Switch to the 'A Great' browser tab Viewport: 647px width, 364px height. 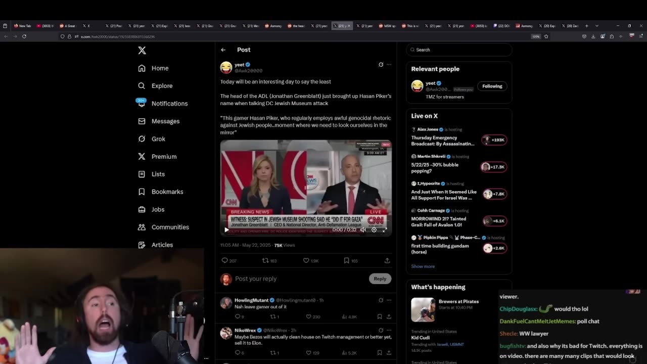click(68, 26)
